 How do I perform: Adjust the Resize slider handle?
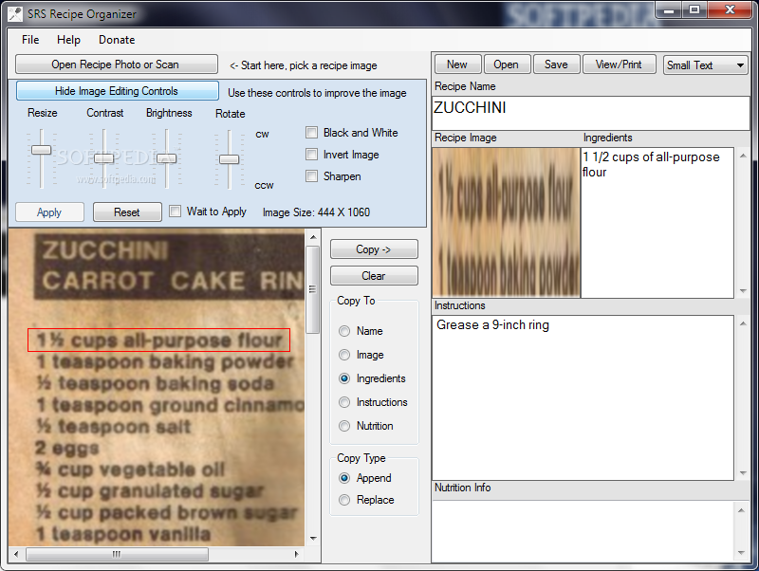pyautogui.click(x=41, y=150)
